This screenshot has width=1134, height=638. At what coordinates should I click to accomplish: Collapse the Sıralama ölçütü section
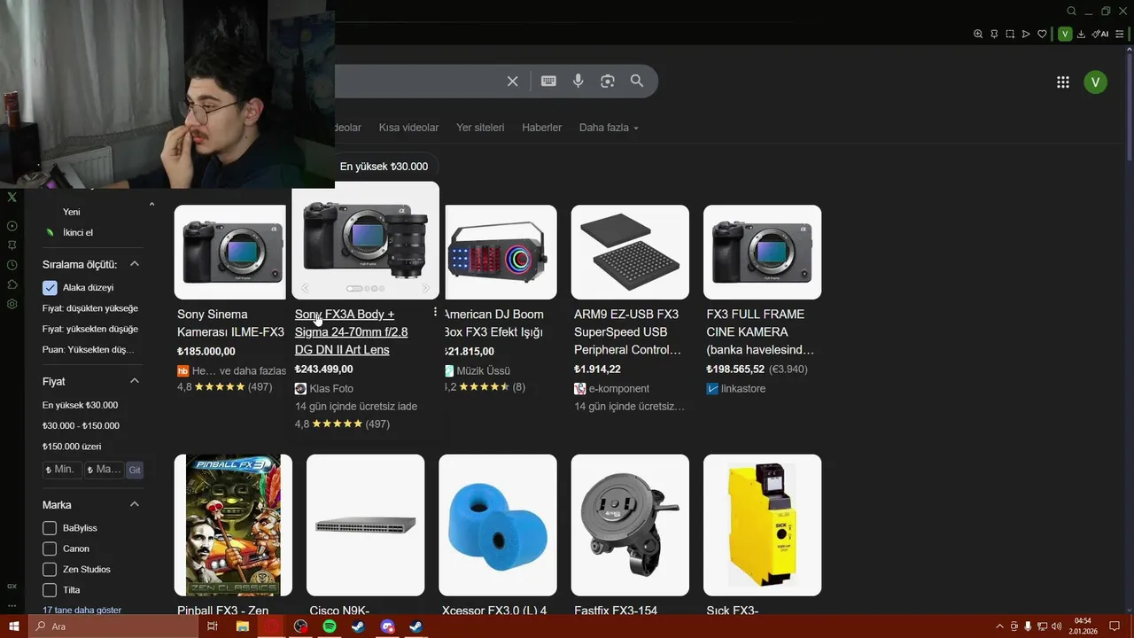135,264
